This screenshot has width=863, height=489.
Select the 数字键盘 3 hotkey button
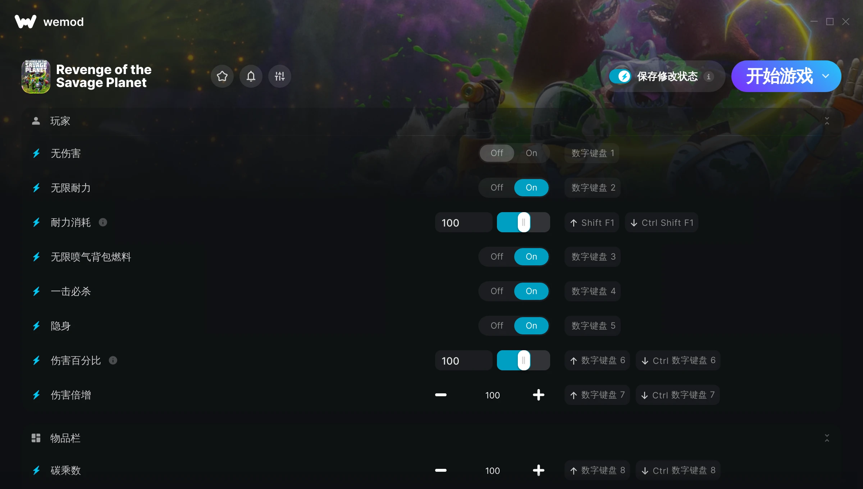pos(593,257)
